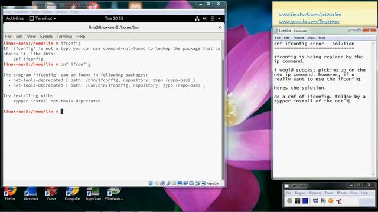Image resolution: width=378 pixels, height=212 pixels.
Task: Click the VirtualBox optical disk status icon
Action: (157, 183)
